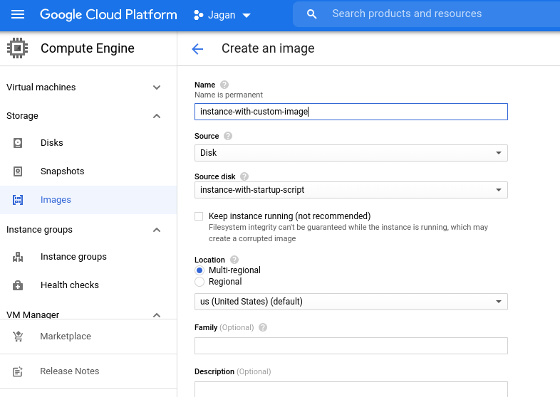Screen dimensions: 560x397
Task: Click the Family input field
Action: coord(351,346)
